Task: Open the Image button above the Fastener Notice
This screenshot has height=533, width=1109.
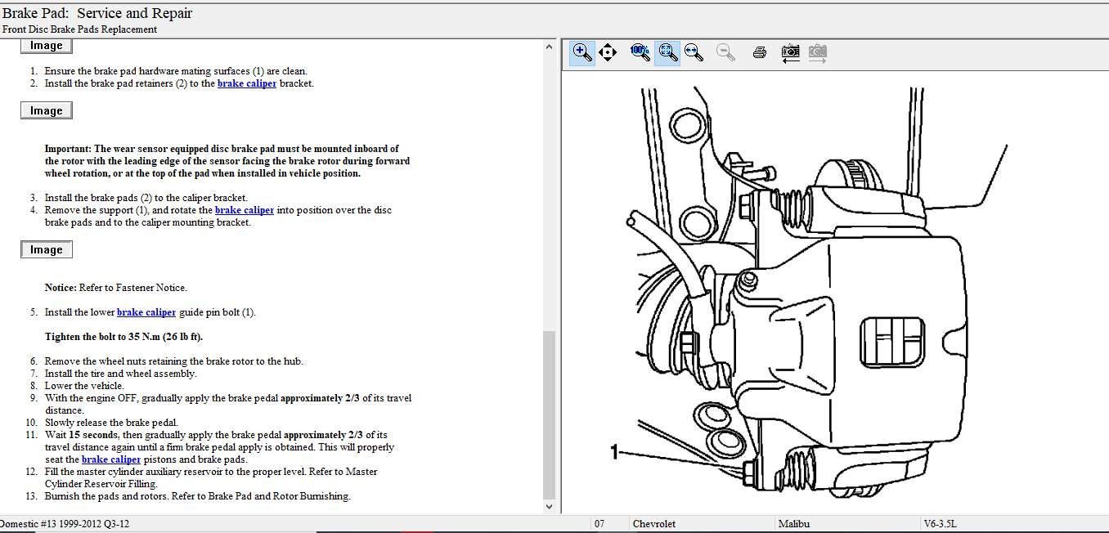Action: tap(47, 249)
